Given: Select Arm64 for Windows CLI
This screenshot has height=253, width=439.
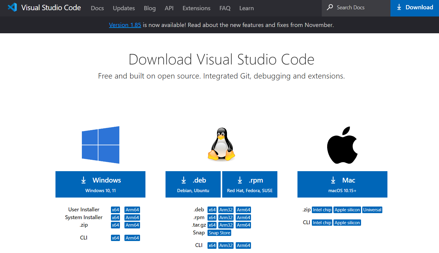Looking at the screenshot, I should [x=132, y=238].
